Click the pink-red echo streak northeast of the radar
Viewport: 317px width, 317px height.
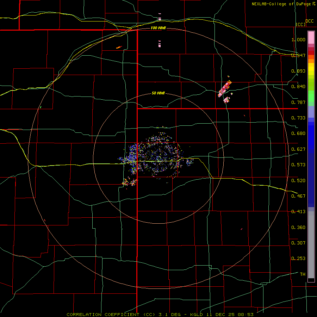tap(225, 89)
